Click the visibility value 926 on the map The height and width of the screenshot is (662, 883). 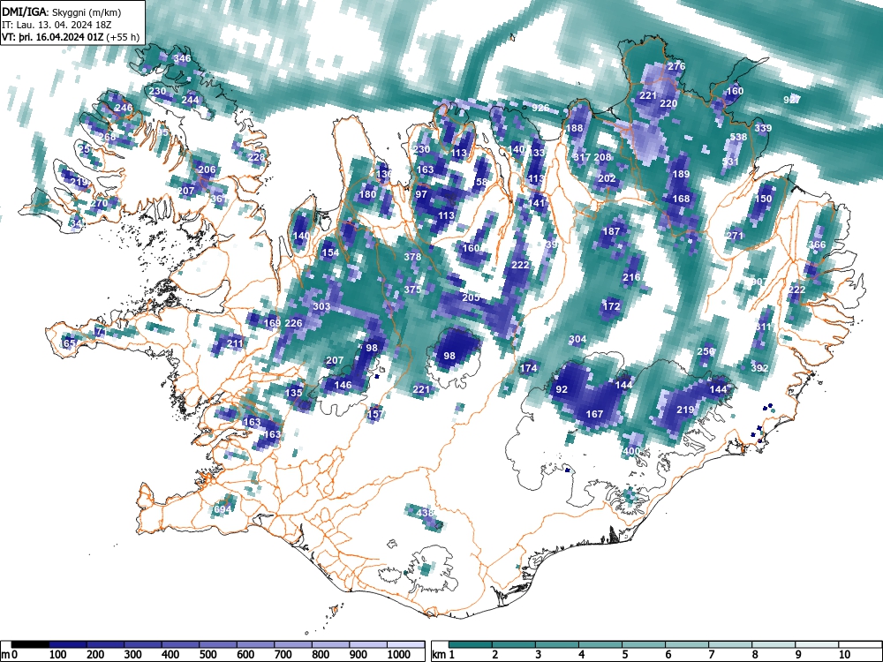[540, 108]
